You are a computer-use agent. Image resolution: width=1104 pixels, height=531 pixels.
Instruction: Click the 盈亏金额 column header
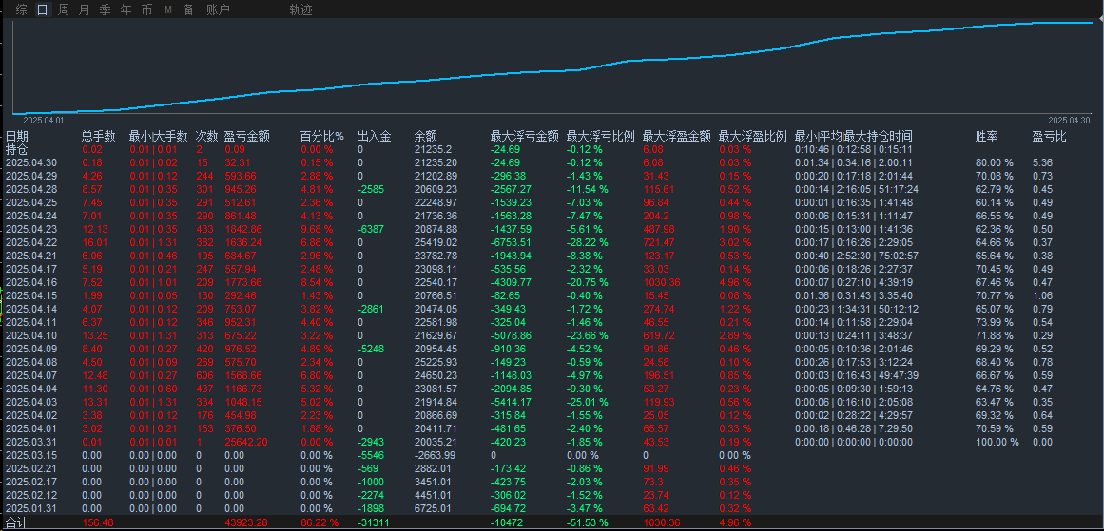(248, 137)
